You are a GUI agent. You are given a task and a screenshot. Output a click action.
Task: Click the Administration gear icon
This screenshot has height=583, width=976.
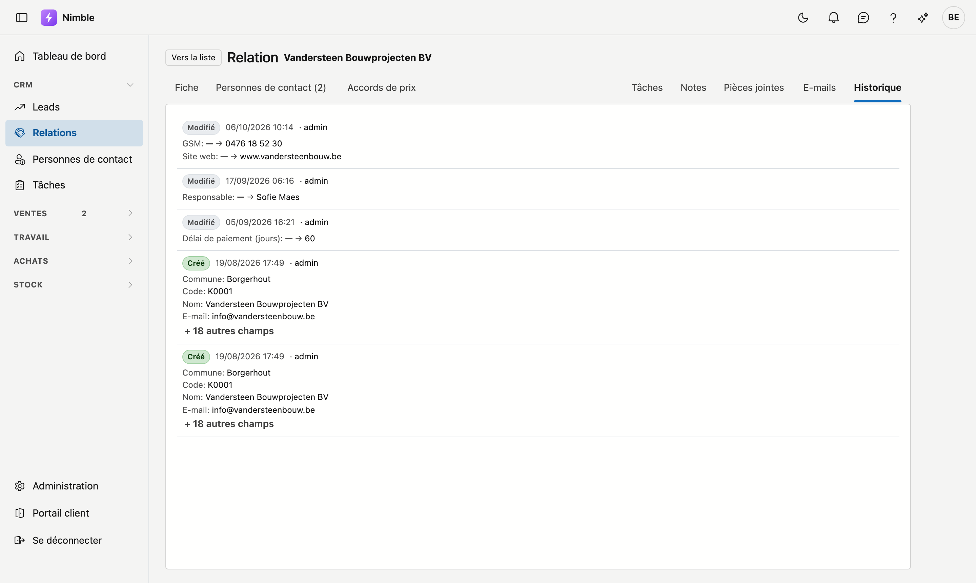tap(20, 486)
